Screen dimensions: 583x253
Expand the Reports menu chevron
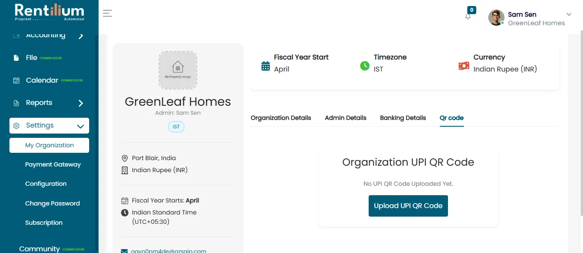(81, 103)
